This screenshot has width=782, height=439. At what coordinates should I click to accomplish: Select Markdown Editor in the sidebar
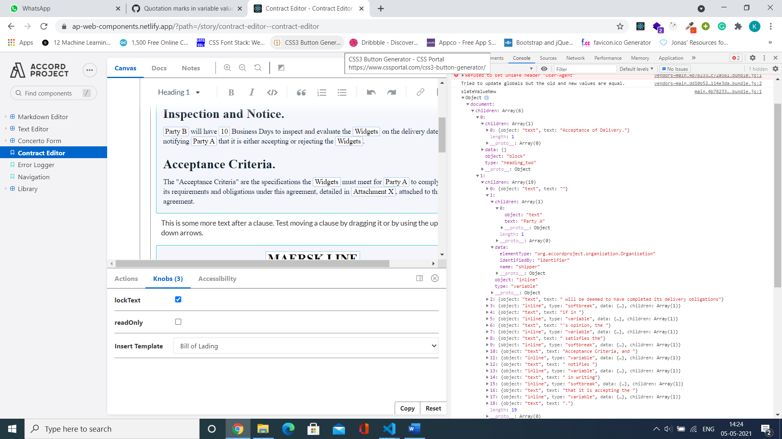(43, 117)
